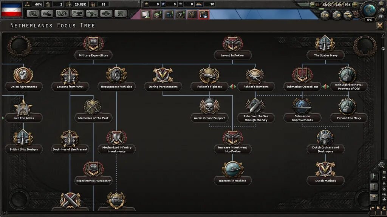Screen dimensions: 387x217
Task: Click the vertical focus tree scrollbar
Action: point(383,49)
